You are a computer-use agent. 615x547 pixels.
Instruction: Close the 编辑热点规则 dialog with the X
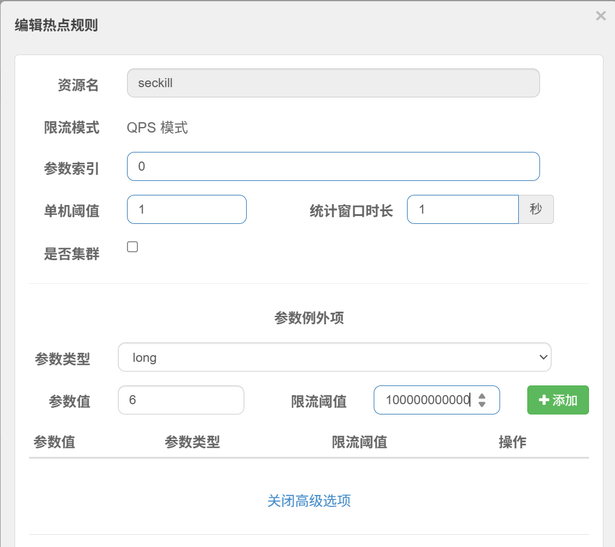click(600, 16)
